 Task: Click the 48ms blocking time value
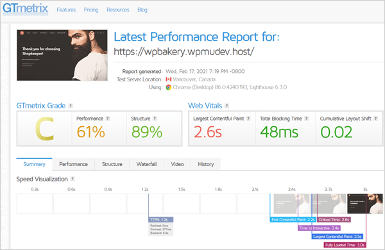pos(279,132)
